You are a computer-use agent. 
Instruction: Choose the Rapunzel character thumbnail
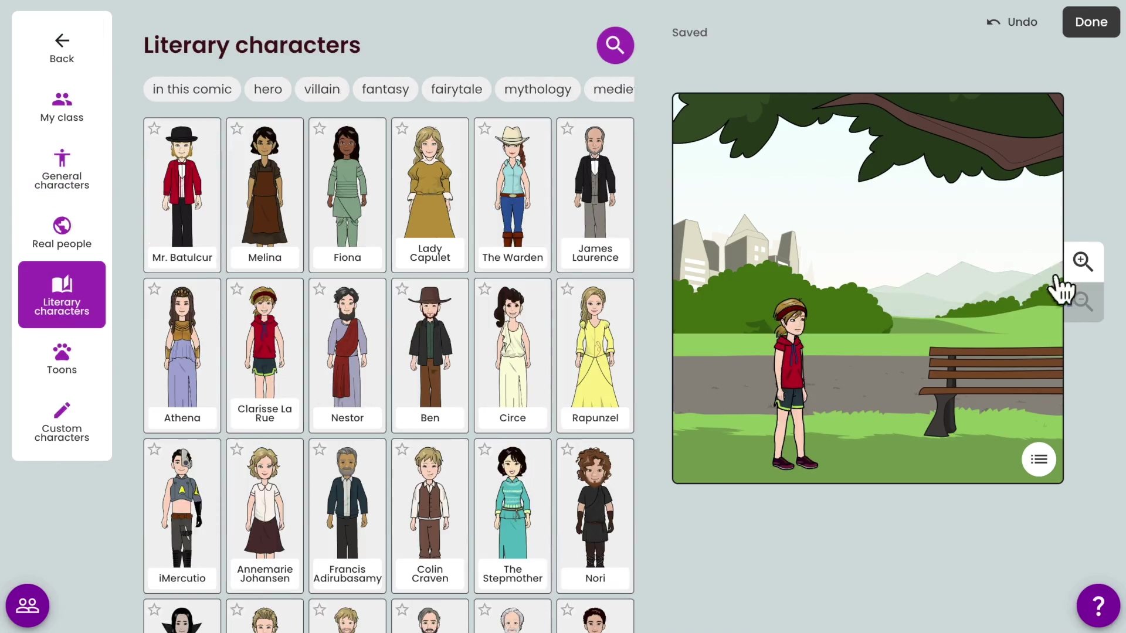[595, 349]
